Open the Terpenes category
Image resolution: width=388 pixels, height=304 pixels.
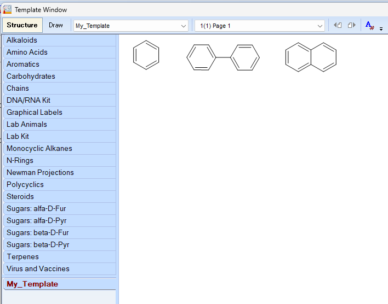click(60, 256)
